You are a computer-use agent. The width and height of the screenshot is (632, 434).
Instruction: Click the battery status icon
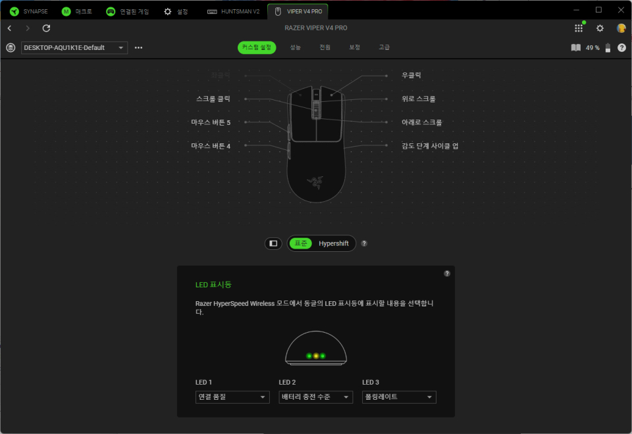click(606, 47)
